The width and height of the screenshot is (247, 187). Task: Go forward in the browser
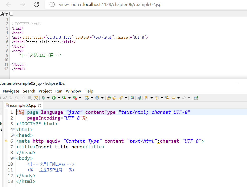(23, 5)
